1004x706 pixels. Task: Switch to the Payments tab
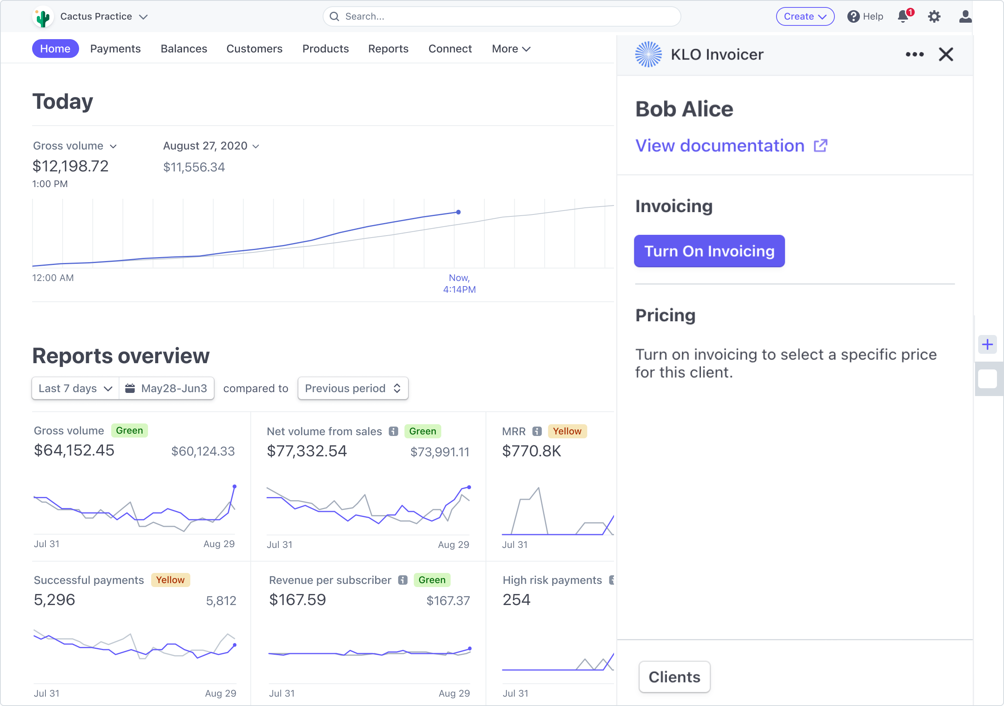(x=116, y=49)
